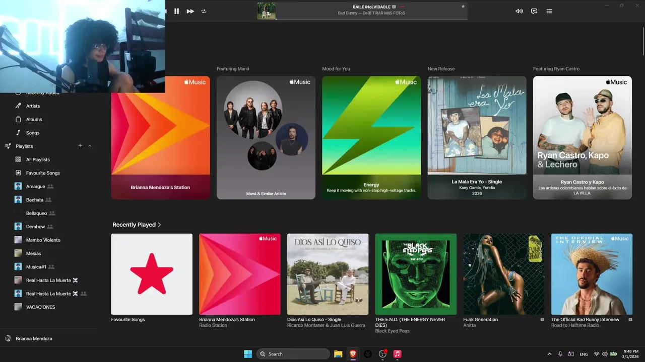This screenshot has width=645, height=362.
Task: Add a new playlist with plus icon
Action: (x=80, y=146)
